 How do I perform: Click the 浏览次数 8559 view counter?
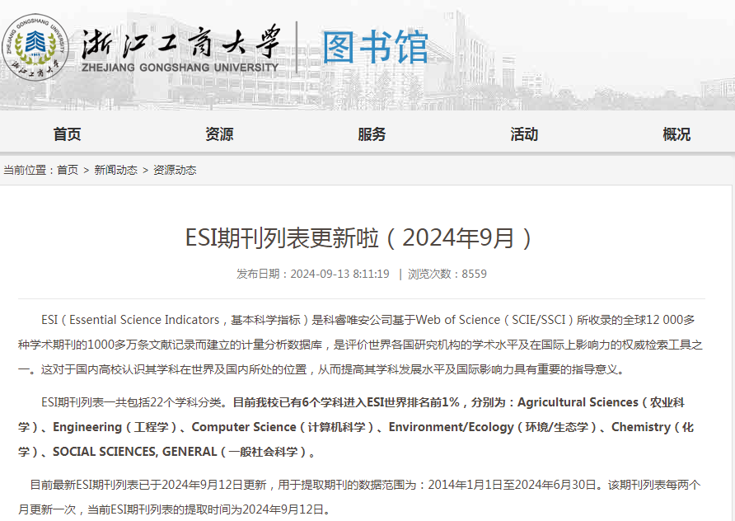click(x=447, y=274)
